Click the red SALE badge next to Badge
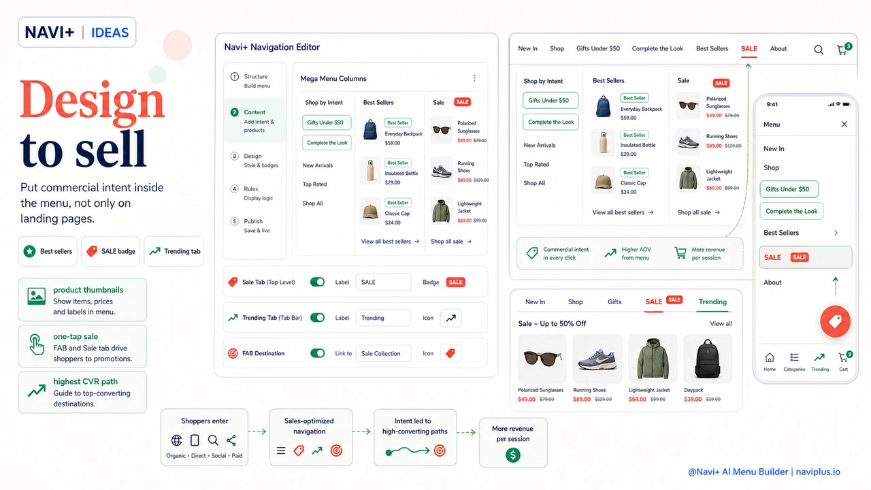This screenshot has height=490, width=871. 455,282
